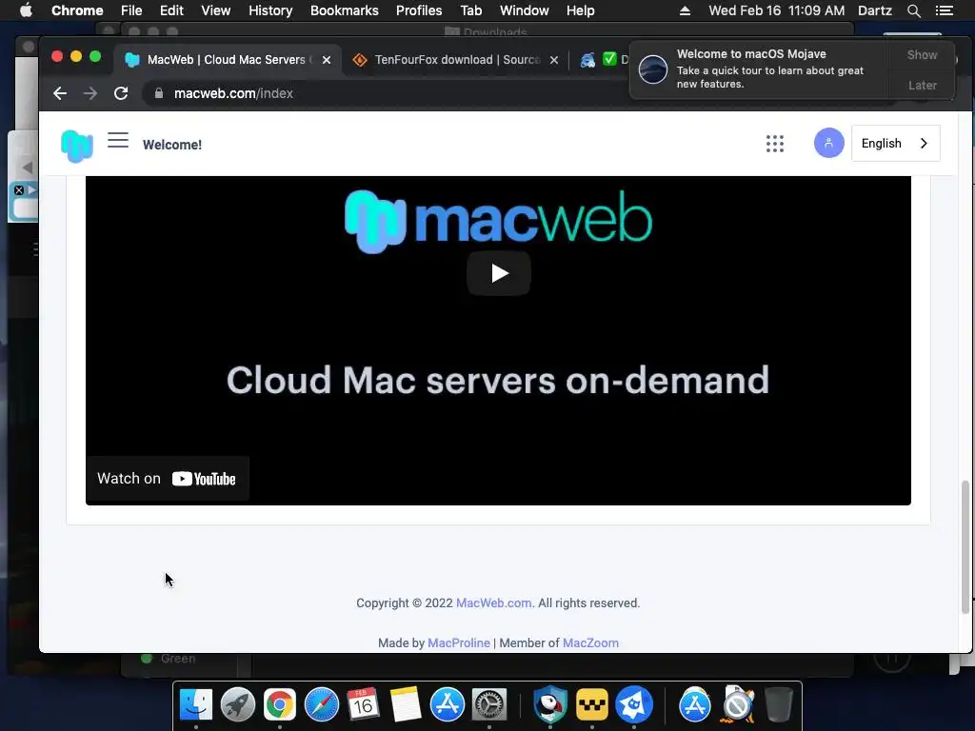The width and height of the screenshot is (975, 731).
Task: Close the TenFourFox download tab
Action: pyautogui.click(x=554, y=60)
